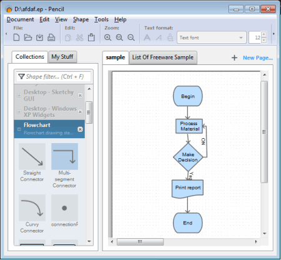This screenshot has height=260, width=281.
Task: Open the View menu
Action: 61,19
